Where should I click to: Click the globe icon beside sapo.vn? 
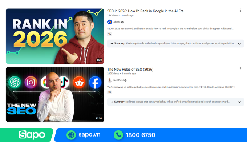click(71, 135)
